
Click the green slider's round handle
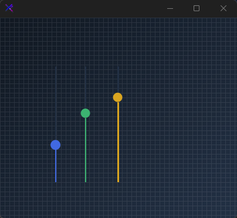[x=86, y=113]
